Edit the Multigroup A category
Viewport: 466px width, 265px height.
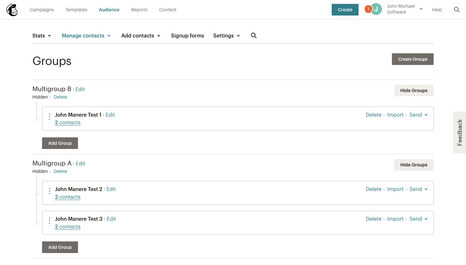click(x=80, y=164)
